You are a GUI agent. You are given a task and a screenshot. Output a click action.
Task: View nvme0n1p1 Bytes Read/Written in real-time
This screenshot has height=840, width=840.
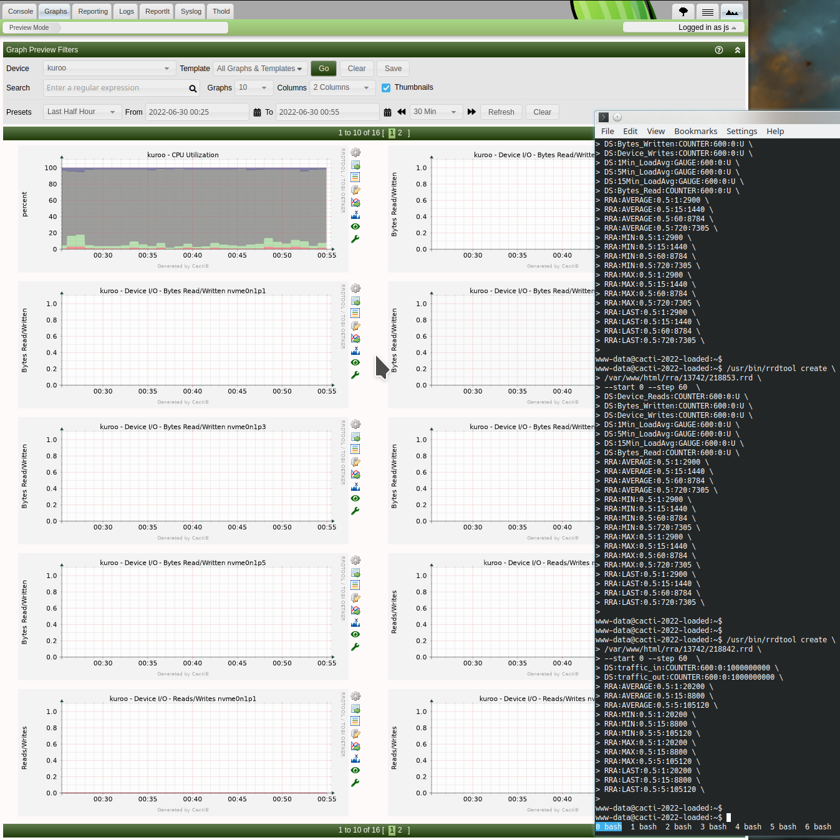(355, 339)
